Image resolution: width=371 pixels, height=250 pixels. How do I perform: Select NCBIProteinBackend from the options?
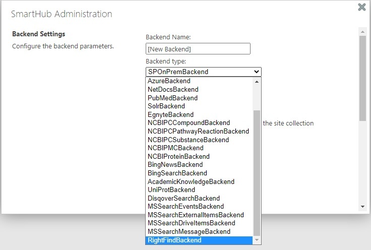tap(178, 157)
